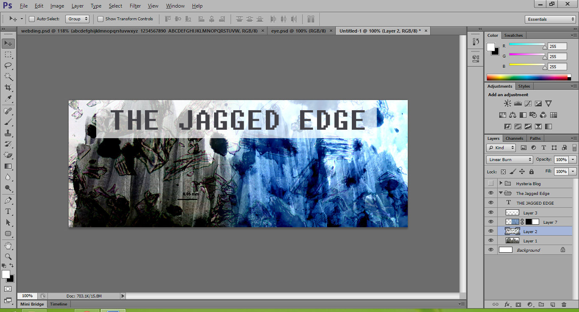
Task: Hide The Jagged Edge group
Action: click(x=491, y=193)
